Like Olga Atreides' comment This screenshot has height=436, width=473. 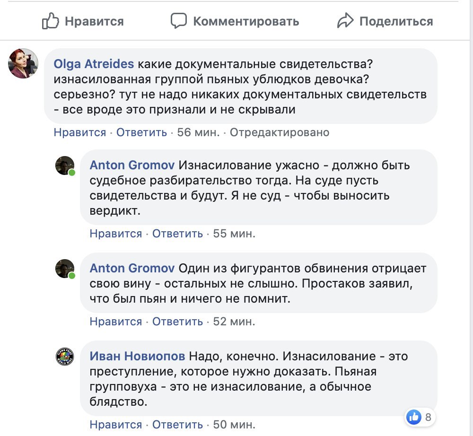click(80, 132)
